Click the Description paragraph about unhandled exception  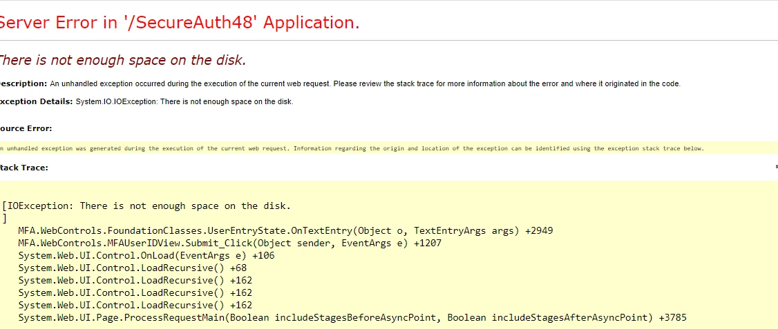coord(341,83)
